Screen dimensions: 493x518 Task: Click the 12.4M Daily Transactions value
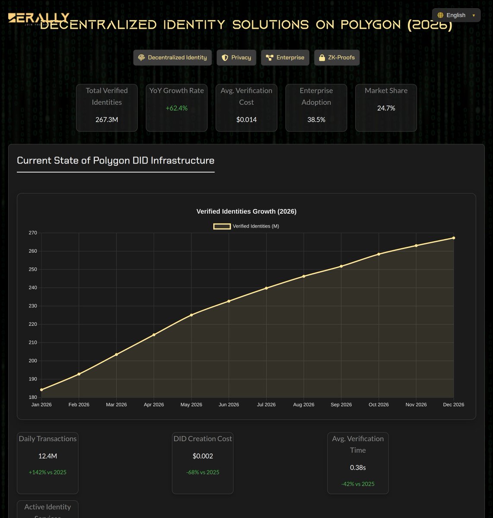coord(47,456)
